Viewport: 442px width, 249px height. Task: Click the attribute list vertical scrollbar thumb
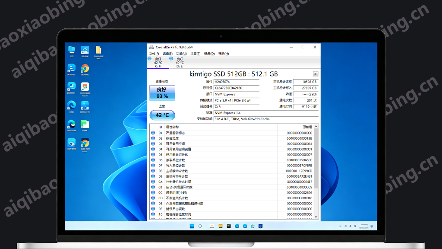click(x=316, y=159)
